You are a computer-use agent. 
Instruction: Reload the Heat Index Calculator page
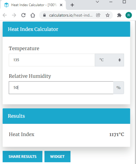[23, 15]
